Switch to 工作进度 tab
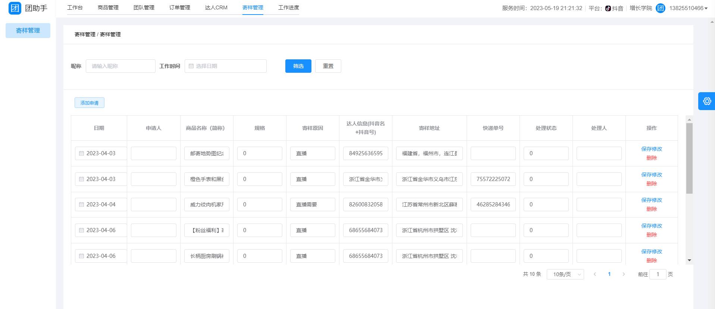This screenshot has width=715, height=309. tap(289, 7)
